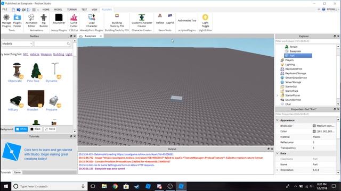Click the Filter workspace field
The image size is (341, 191).
[x=306, y=41]
